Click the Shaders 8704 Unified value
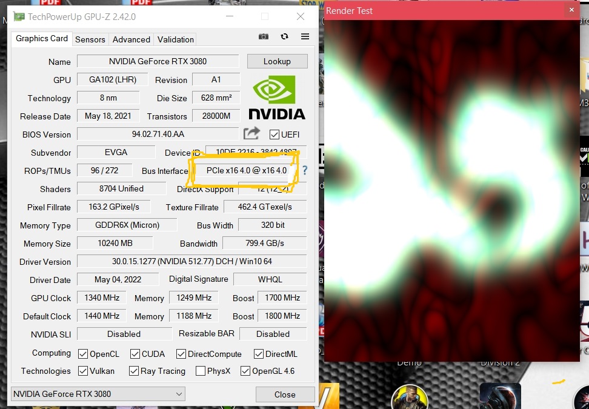The height and width of the screenshot is (409, 589). [121, 188]
